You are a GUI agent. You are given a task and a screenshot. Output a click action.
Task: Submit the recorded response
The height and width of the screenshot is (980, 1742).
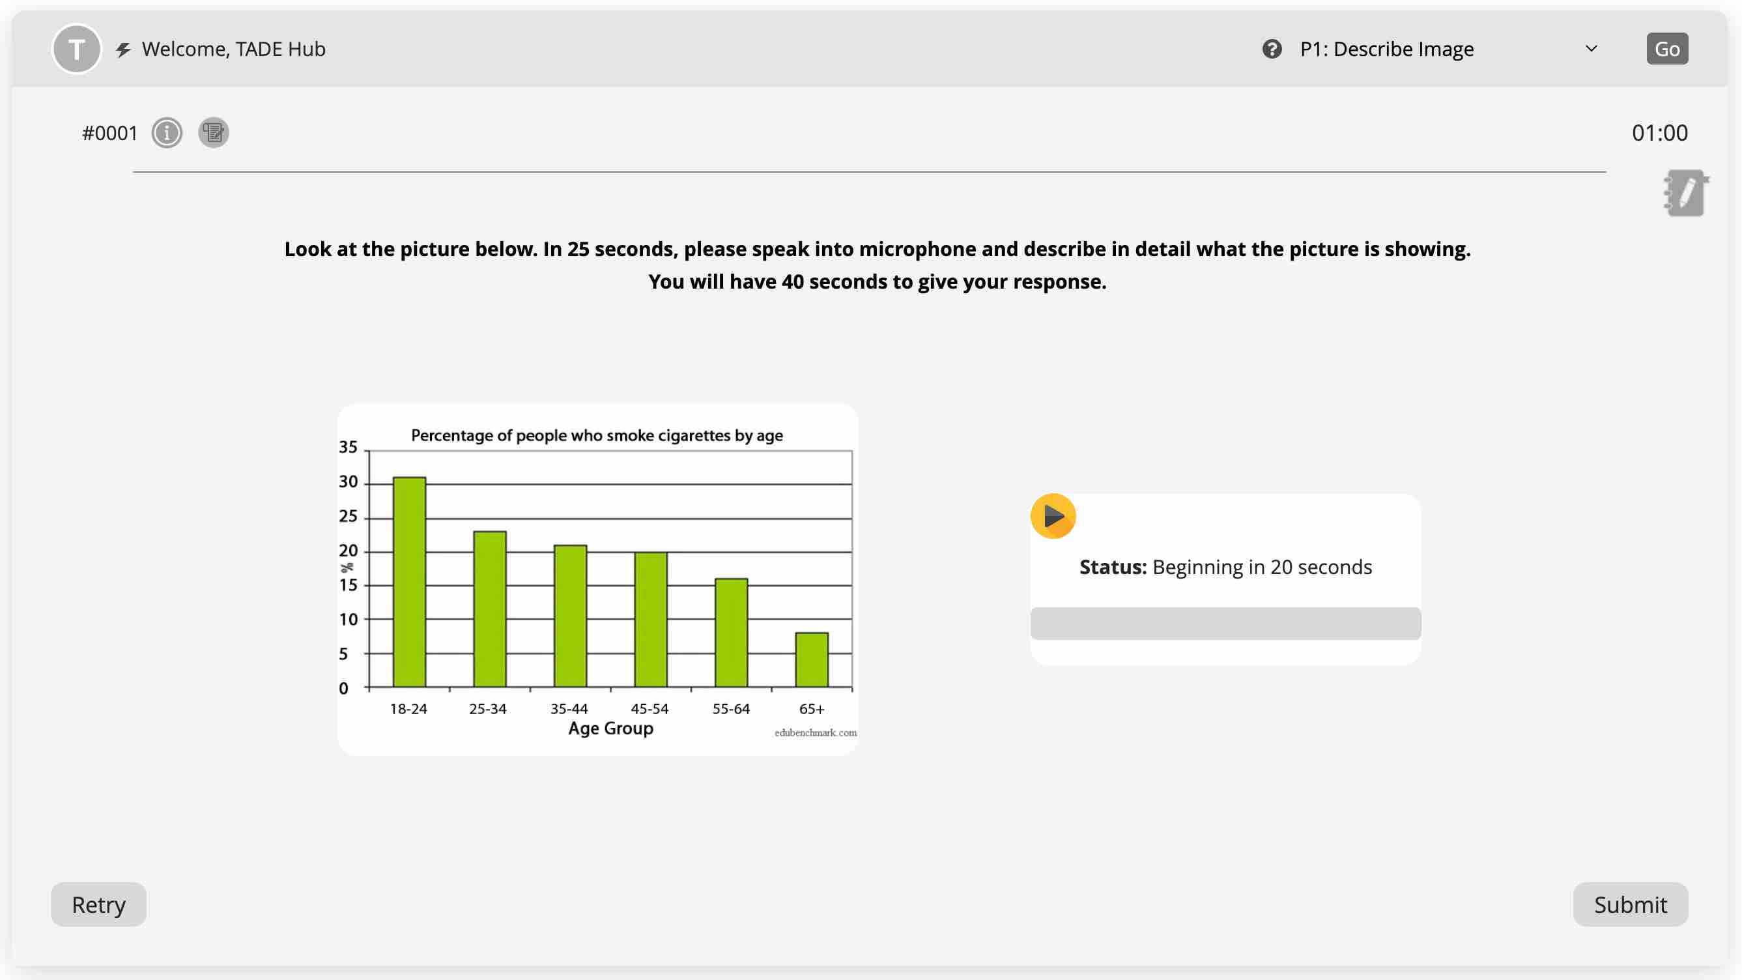(x=1631, y=904)
